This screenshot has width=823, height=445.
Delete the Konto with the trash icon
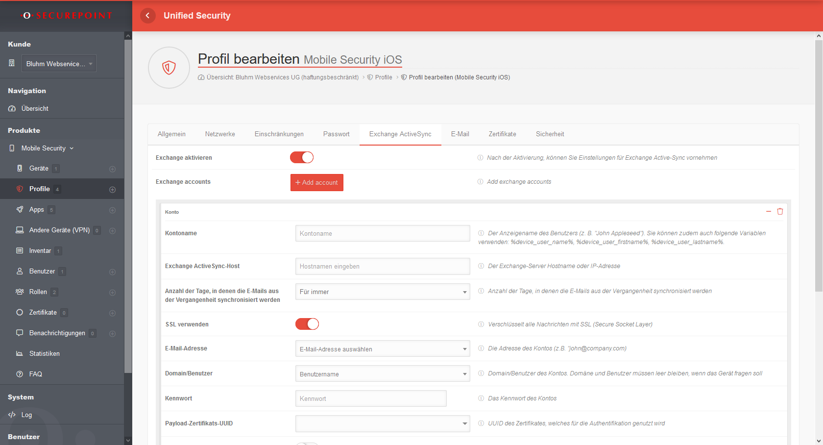pyautogui.click(x=780, y=212)
